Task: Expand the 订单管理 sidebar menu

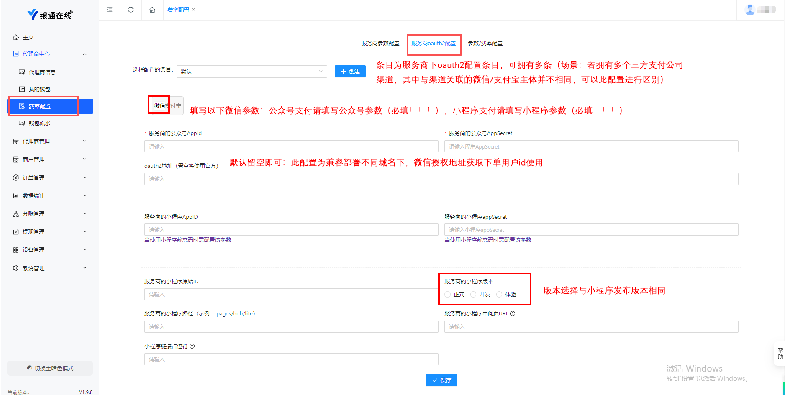Action: (x=50, y=178)
